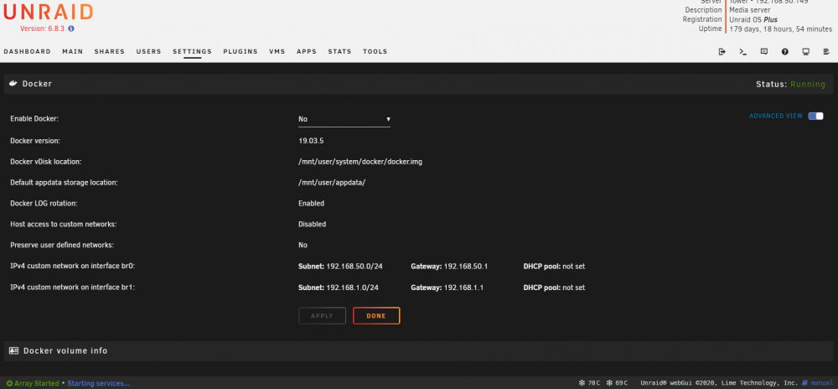The height and width of the screenshot is (389, 838).
Task: Click Host access Disabled value
Action: (312, 225)
